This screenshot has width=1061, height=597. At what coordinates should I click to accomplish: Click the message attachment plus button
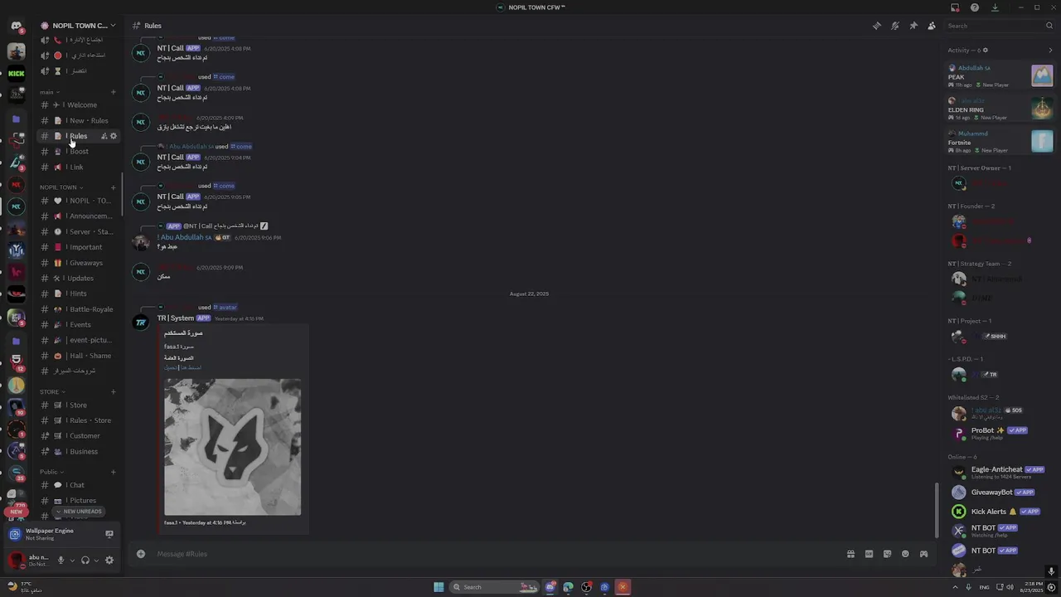[141, 554]
